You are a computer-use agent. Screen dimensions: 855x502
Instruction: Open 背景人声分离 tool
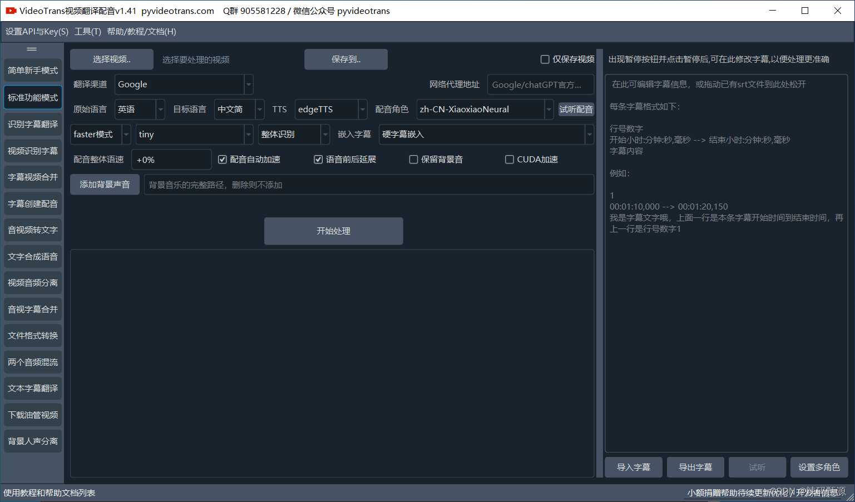coord(33,441)
